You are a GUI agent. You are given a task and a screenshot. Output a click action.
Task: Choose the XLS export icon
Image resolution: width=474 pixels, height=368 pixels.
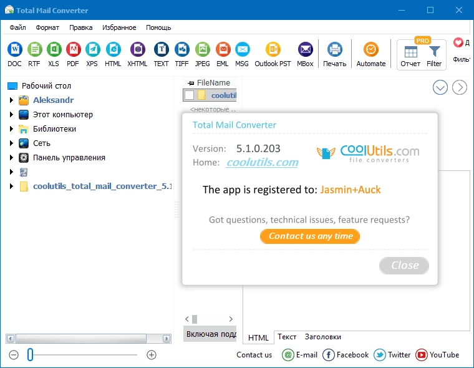click(54, 49)
